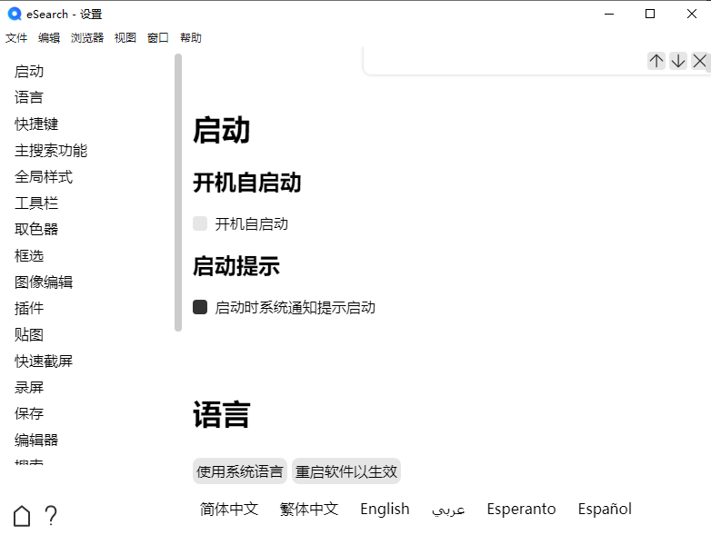Screen dimensions: 711x535
Task: Click the 重启软件以生效 button
Action: 346,471
